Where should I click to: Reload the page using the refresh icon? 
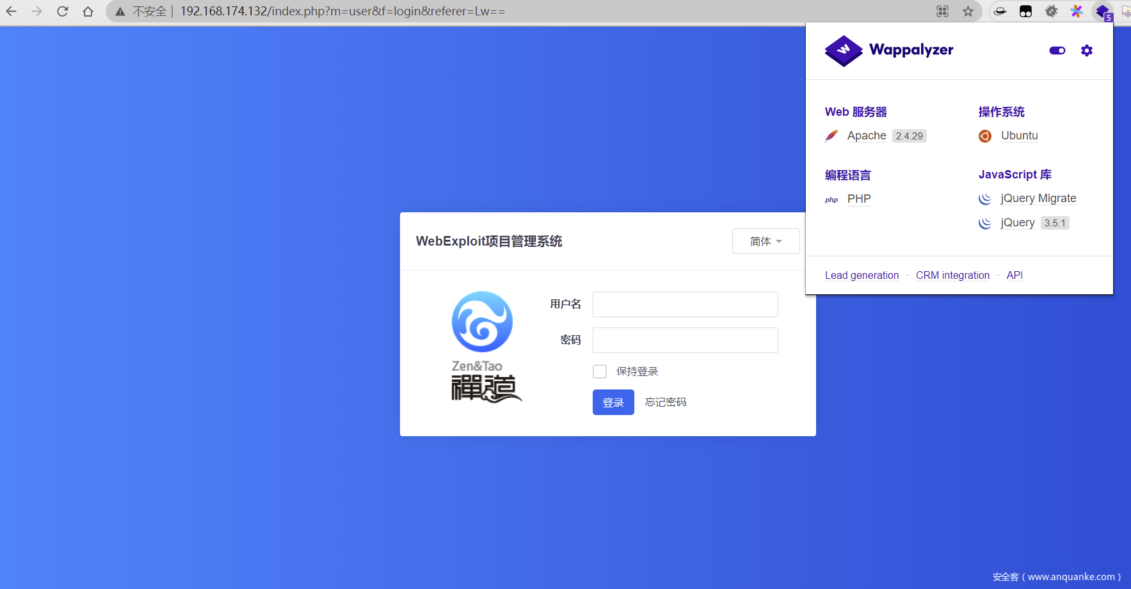(62, 12)
